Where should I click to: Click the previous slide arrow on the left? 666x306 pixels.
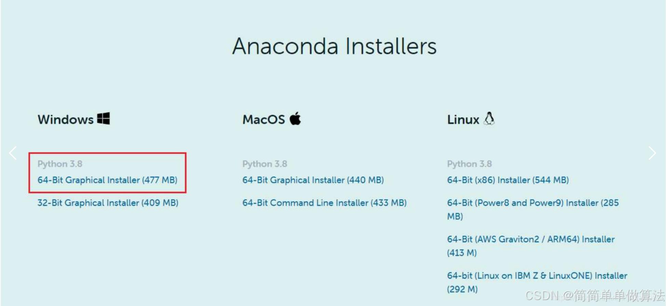click(x=13, y=153)
